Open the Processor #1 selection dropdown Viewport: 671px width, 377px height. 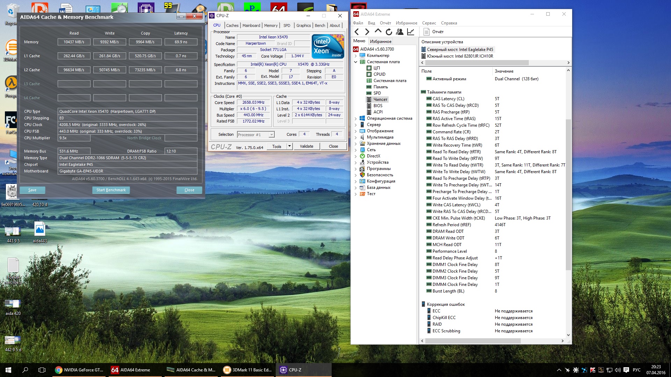[271, 135]
